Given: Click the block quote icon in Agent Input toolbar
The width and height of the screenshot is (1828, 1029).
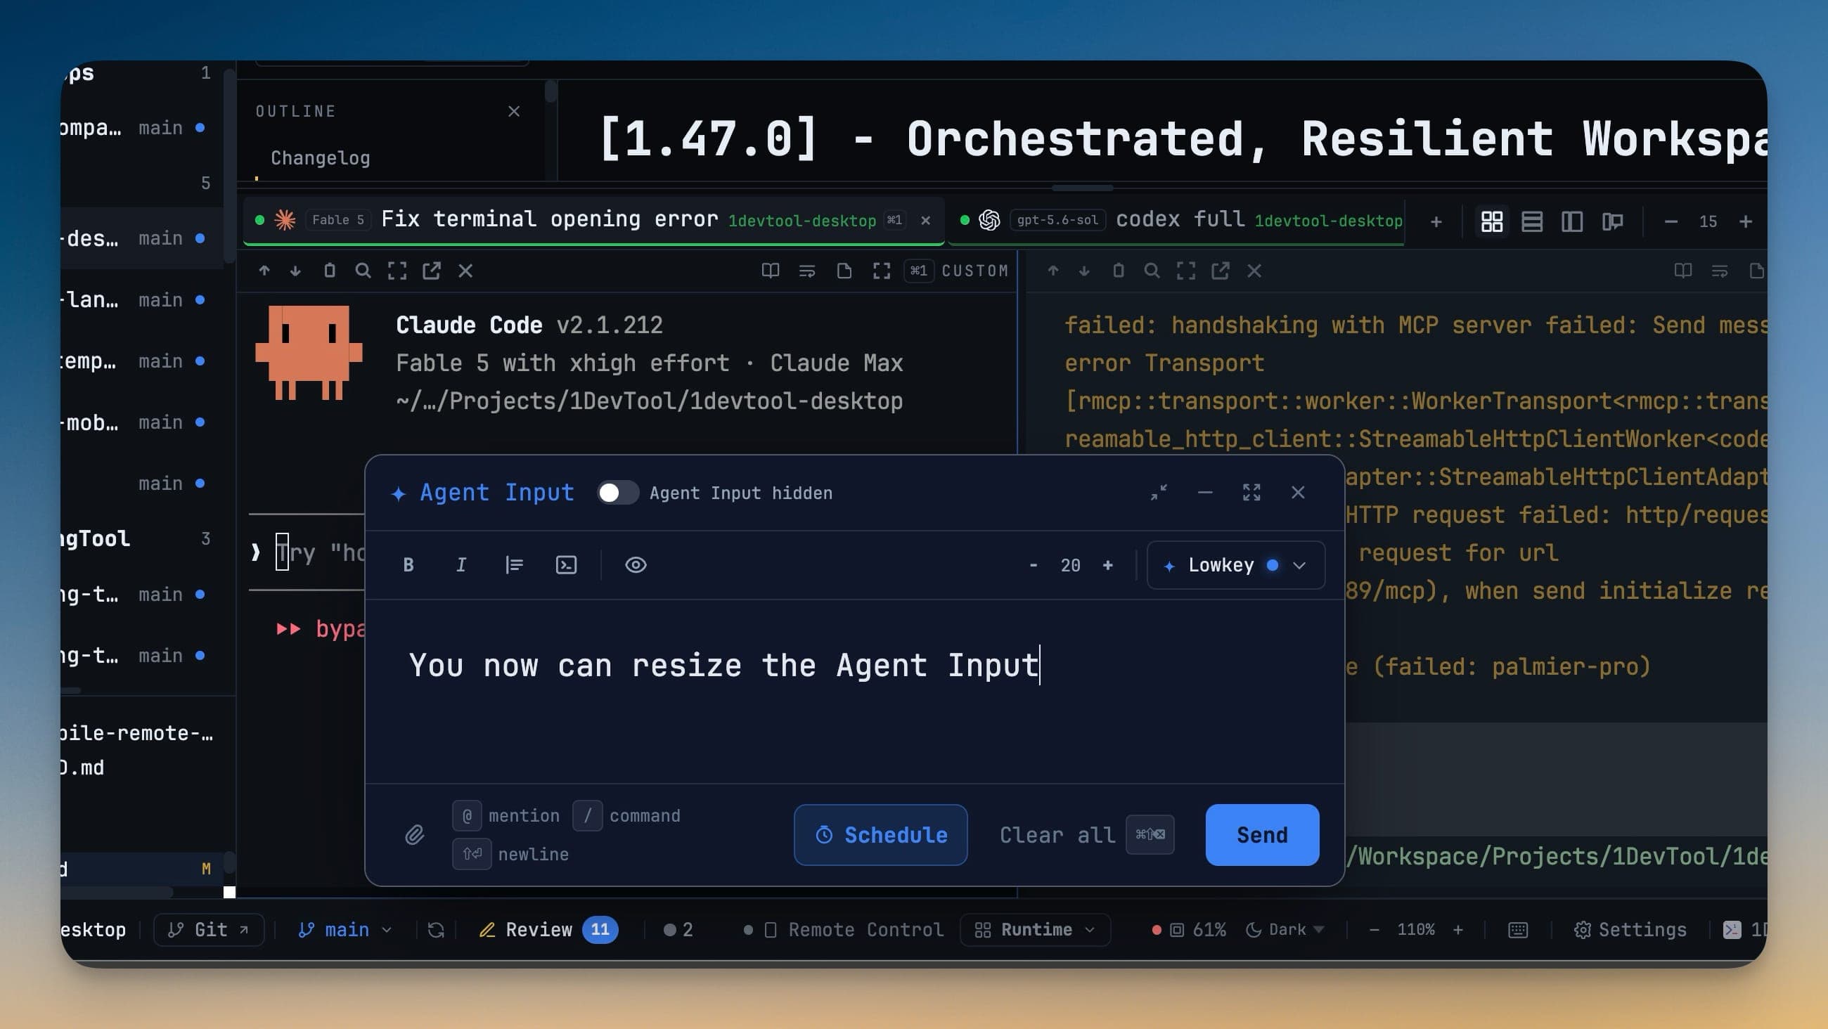Looking at the screenshot, I should point(514,565).
